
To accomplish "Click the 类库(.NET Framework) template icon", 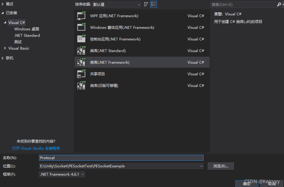I will [x=81, y=62].
